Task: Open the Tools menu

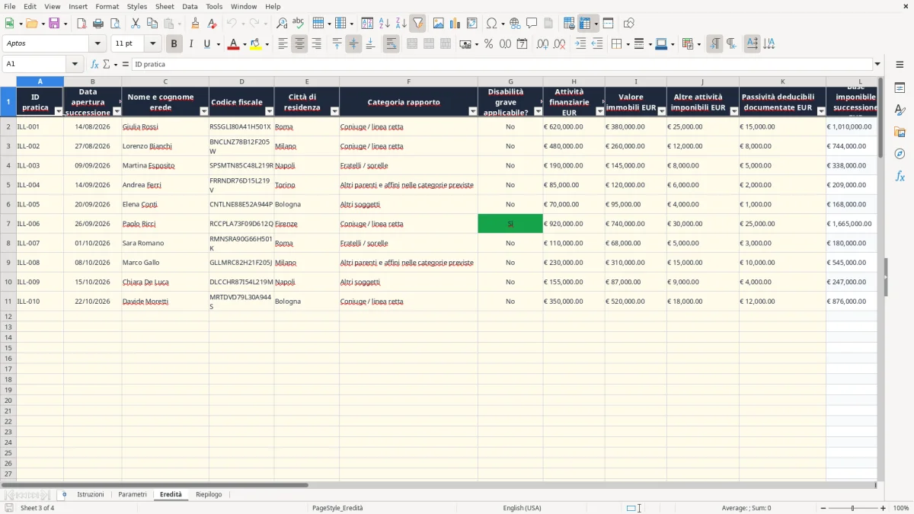Action: coord(214,6)
